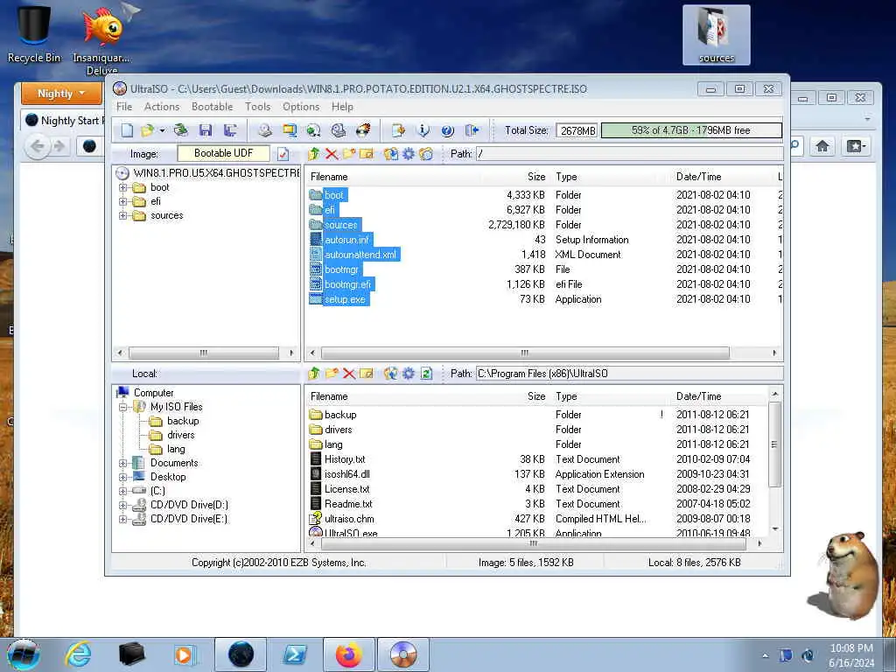Open the Tools menu
The image size is (896, 672).
point(258,107)
